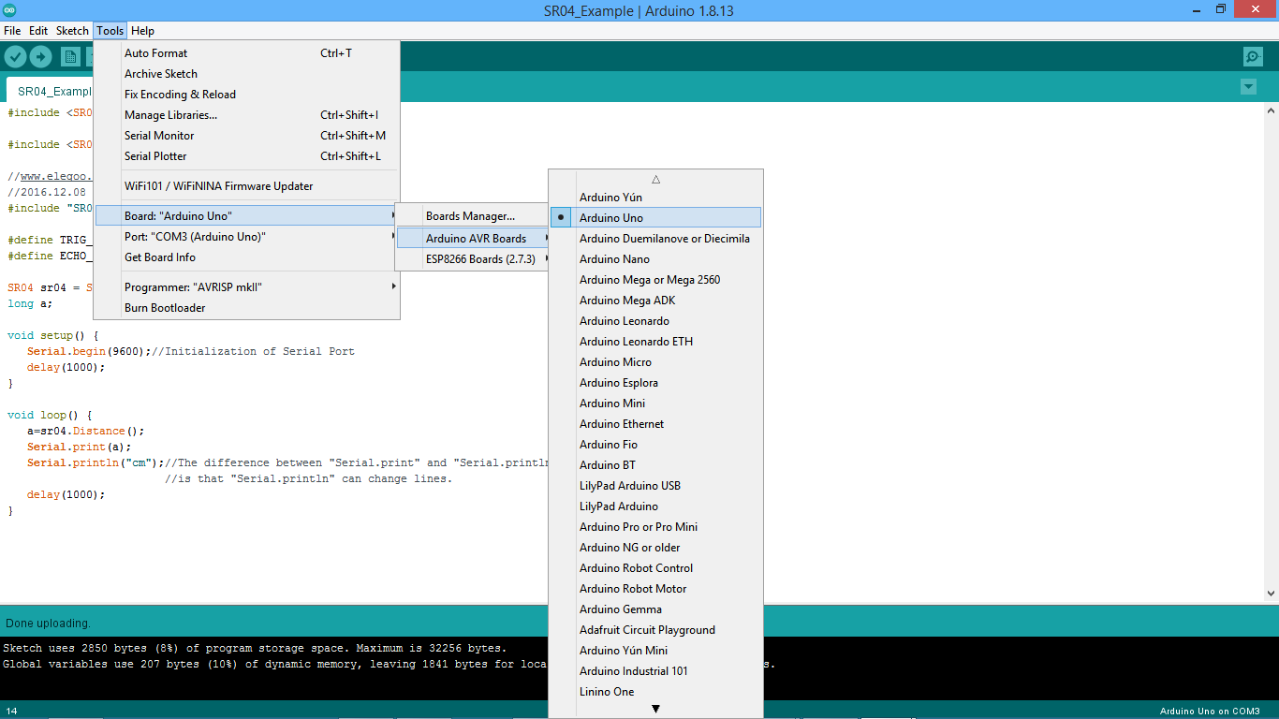Click the New sketch document icon

(x=70, y=56)
